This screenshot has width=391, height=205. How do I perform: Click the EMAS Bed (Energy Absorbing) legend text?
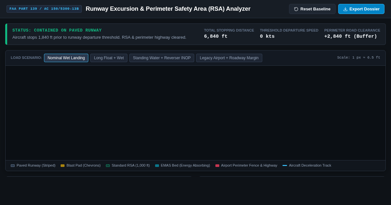coord(185,165)
